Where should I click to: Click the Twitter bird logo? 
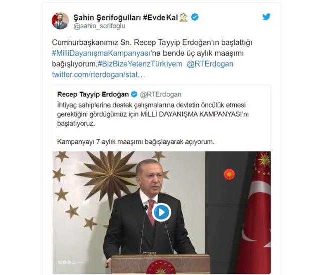point(266,17)
